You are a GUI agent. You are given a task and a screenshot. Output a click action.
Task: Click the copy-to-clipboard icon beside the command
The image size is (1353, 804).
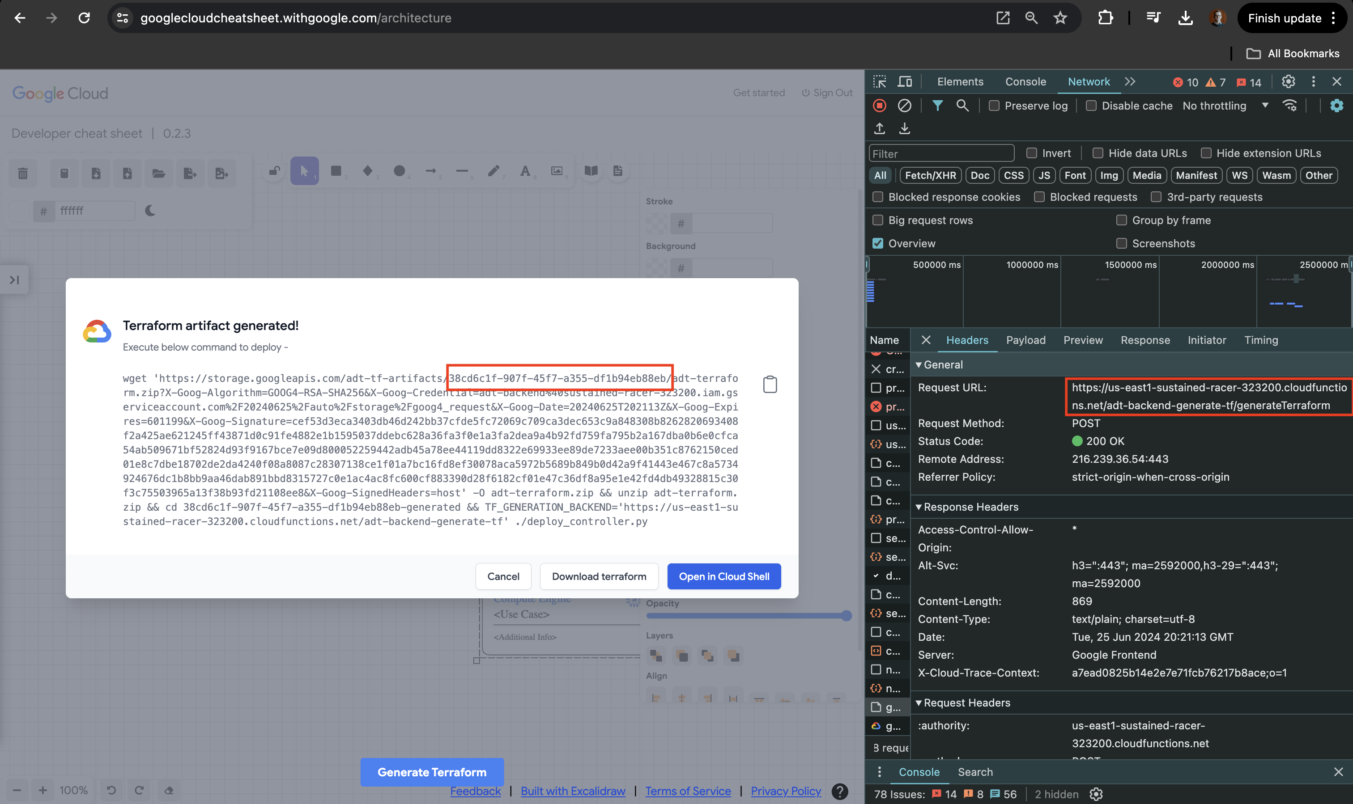pyautogui.click(x=770, y=385)
